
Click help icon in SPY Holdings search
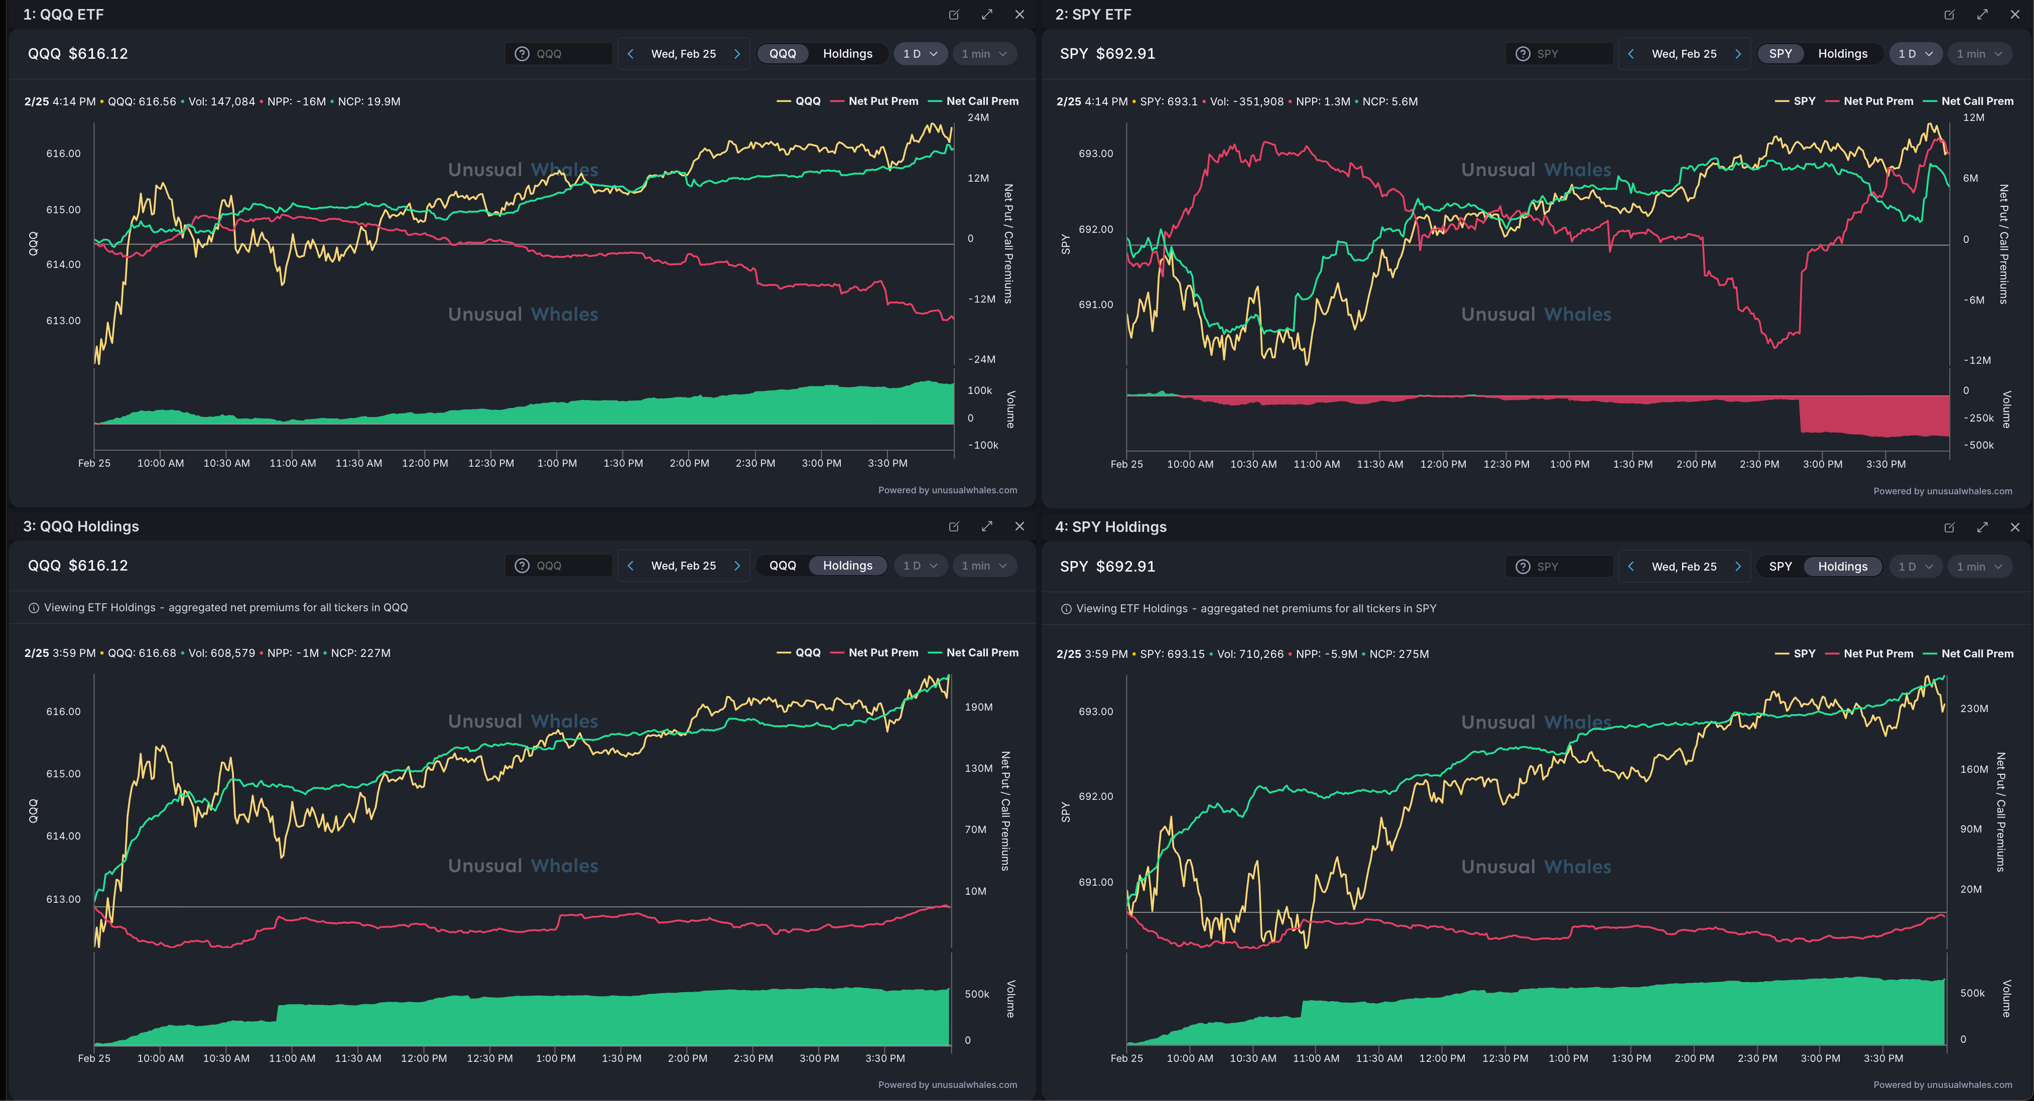point(1523,567)
